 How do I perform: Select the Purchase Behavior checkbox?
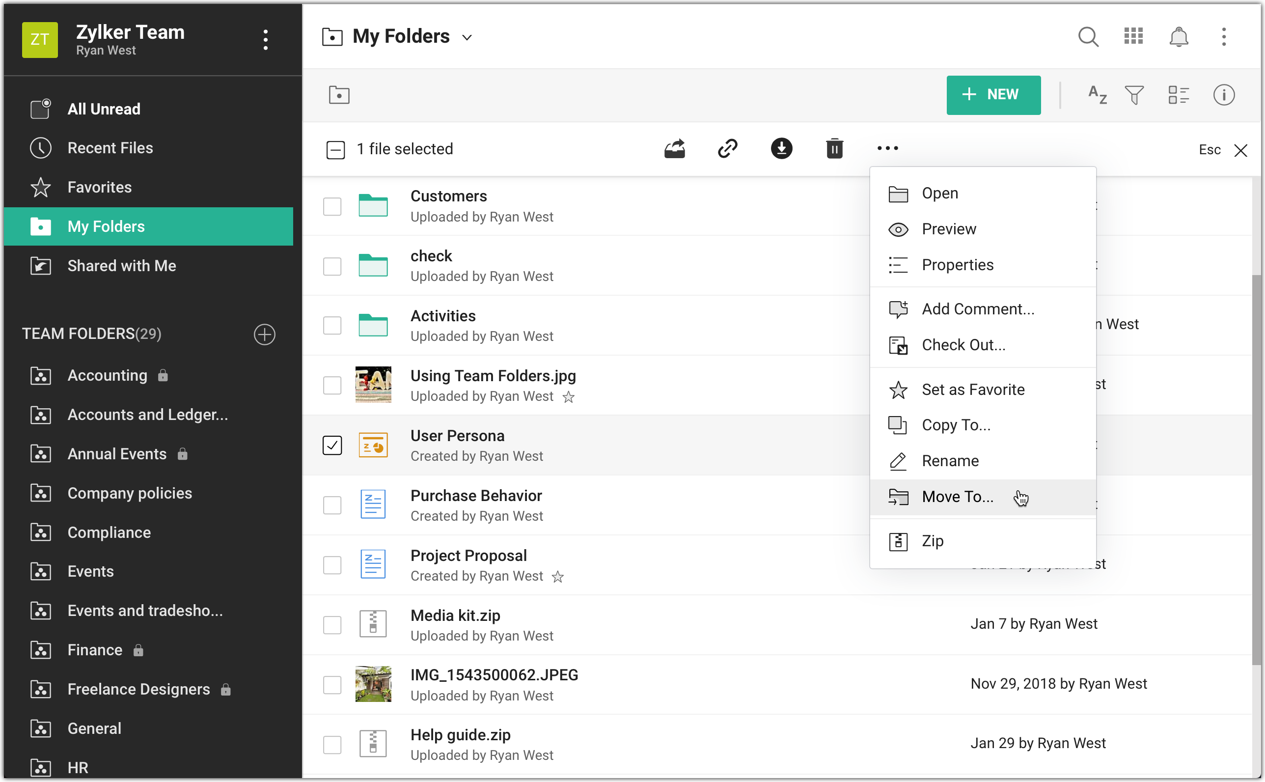point(332,505)
